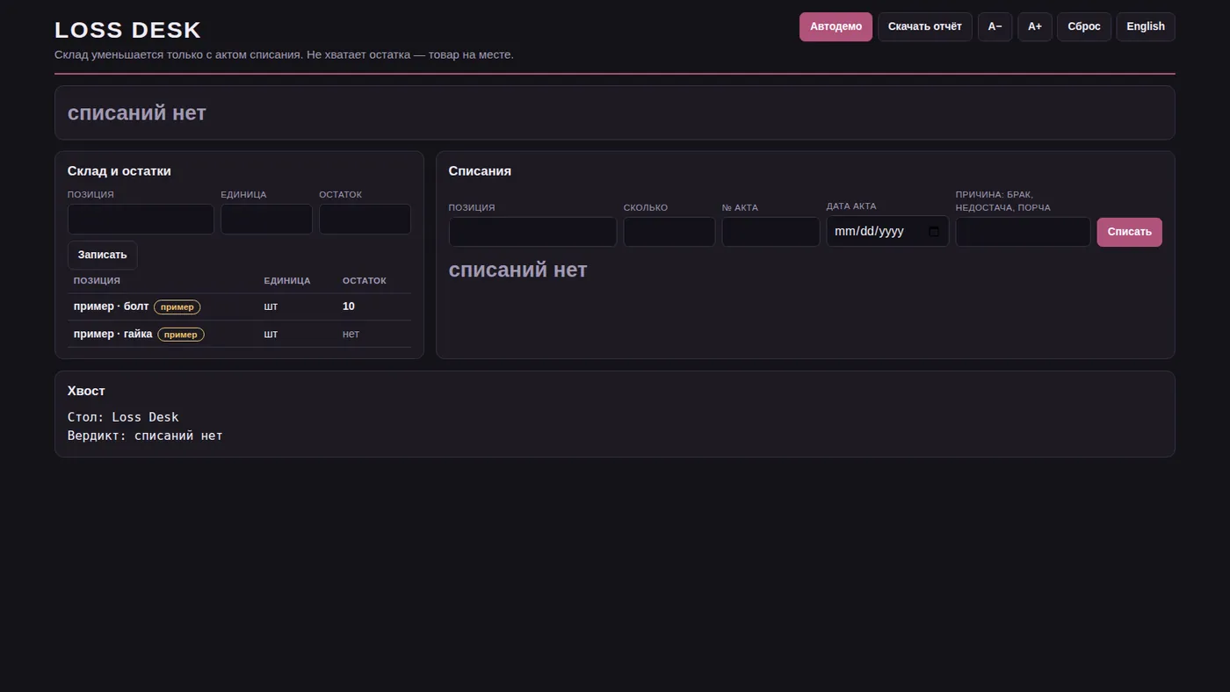Select the пример · гайка row
1230x692 pixels.
tap(239, 334)
